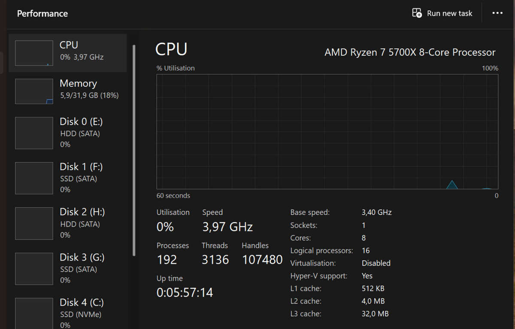Click the Disk 1 (F:) mini graph icon
515x329 pixels.
(34, 178)
